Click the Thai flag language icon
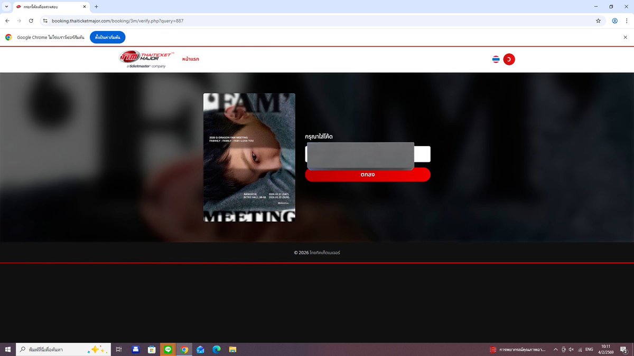This screenshot has height=356, width=634. (496, 60)
